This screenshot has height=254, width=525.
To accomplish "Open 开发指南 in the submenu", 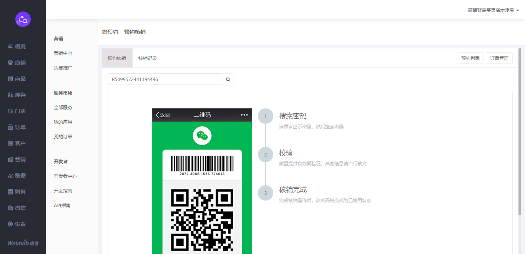I will (63, 191).
